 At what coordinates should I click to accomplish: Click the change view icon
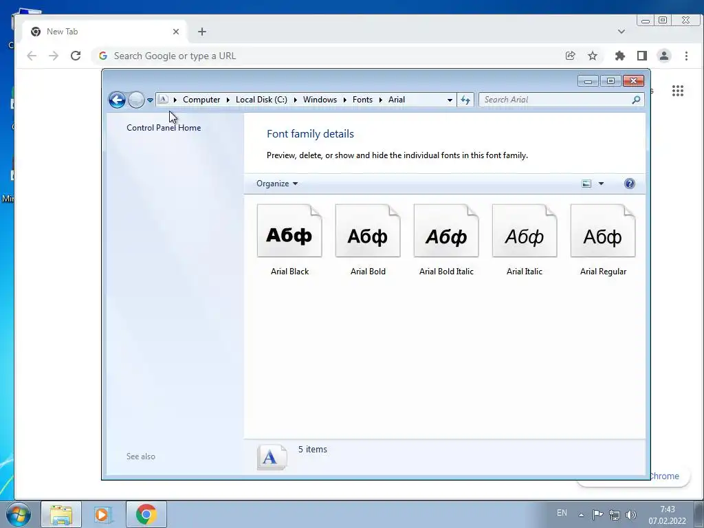pos(586,184)
